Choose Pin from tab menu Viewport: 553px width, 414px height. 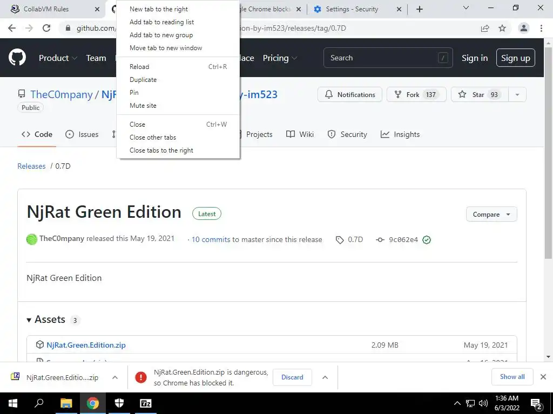(178, 93)
